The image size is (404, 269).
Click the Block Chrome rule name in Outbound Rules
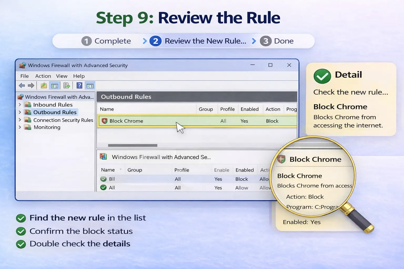[x=126, y=121]
